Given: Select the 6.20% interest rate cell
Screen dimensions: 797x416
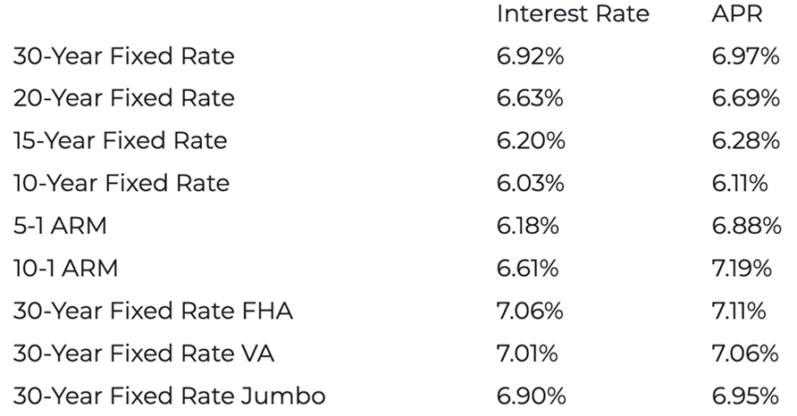Looking at the screenshot, I should pos(530,141).
